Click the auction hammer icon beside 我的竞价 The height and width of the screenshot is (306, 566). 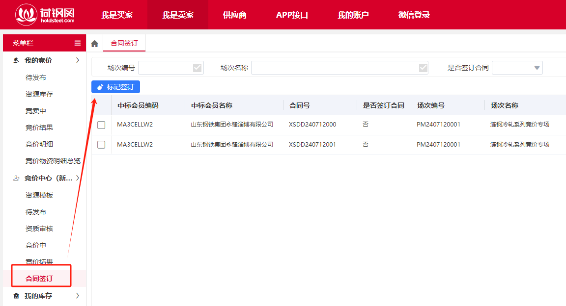[16, 60]
